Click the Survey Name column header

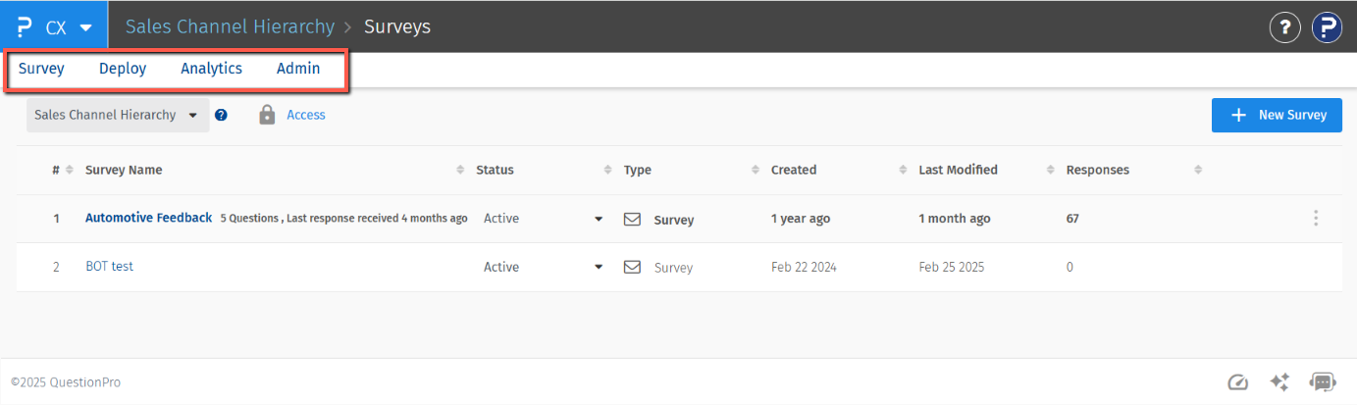124,170
